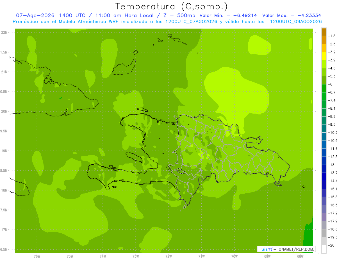Pick the light green swatch between -4.6 and -5.3

click(x=324, y=72)
